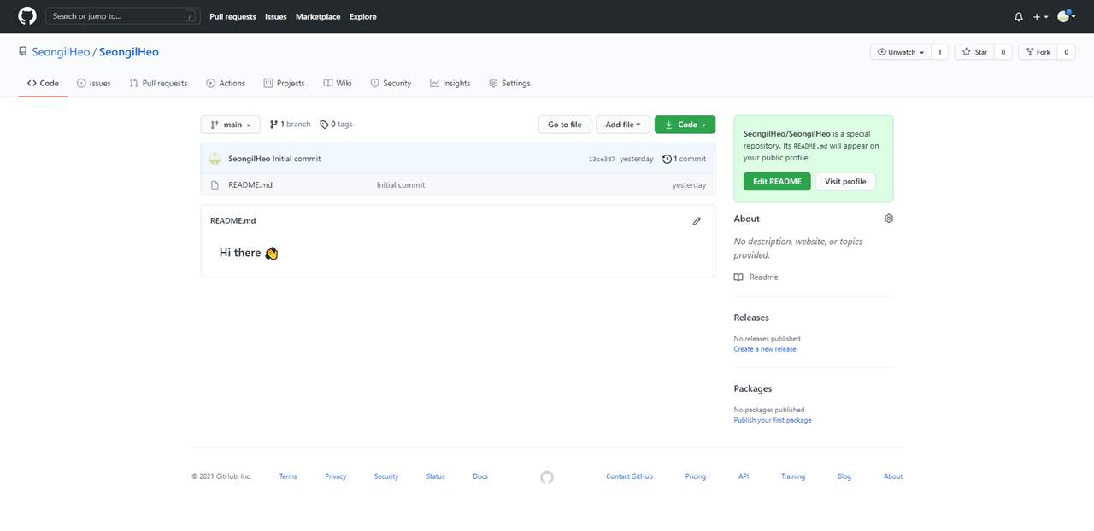Expand the plus create-new menu
Viewport: 1094px width, 531px height.
click(x=1040, y=17)
